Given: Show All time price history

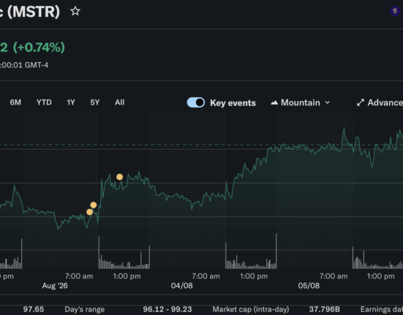Looking at the screenshot, I should coord(119,102).
